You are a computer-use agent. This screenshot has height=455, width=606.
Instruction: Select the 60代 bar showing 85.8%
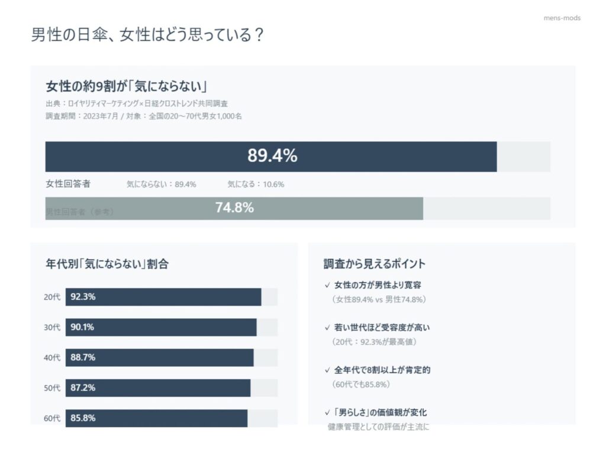pos(156,418)
